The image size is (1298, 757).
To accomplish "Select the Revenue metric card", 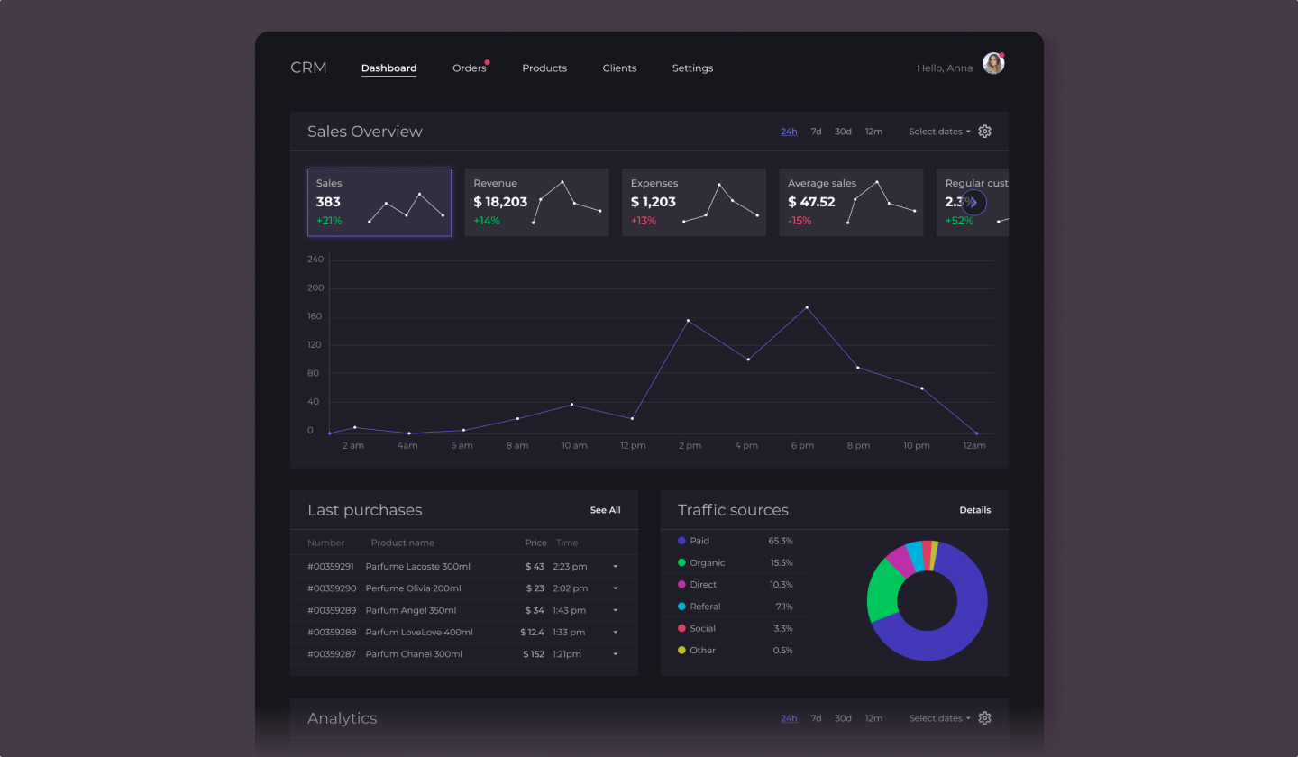I will click(x=536, y=203).
